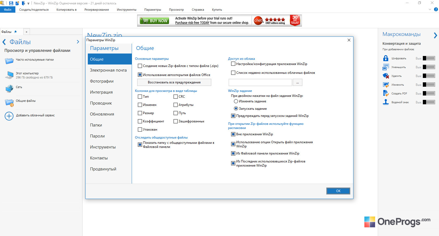Click the Reduce (Уменьшить) image icon
439x236 pixels.
tap(386, 67)
